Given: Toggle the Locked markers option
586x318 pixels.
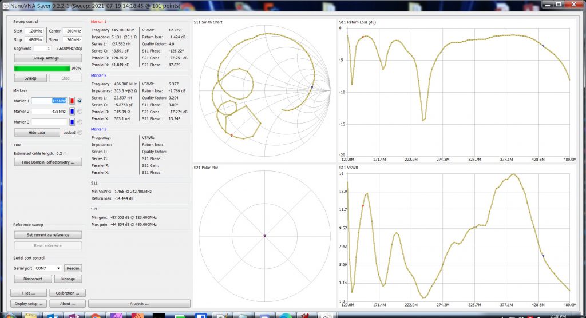Looking at the screenshot, I should click(80, 132).
